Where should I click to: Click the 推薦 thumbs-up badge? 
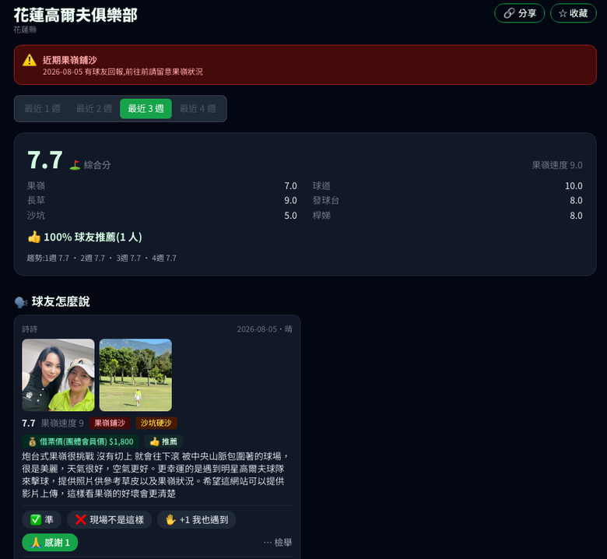pos(163,441)
